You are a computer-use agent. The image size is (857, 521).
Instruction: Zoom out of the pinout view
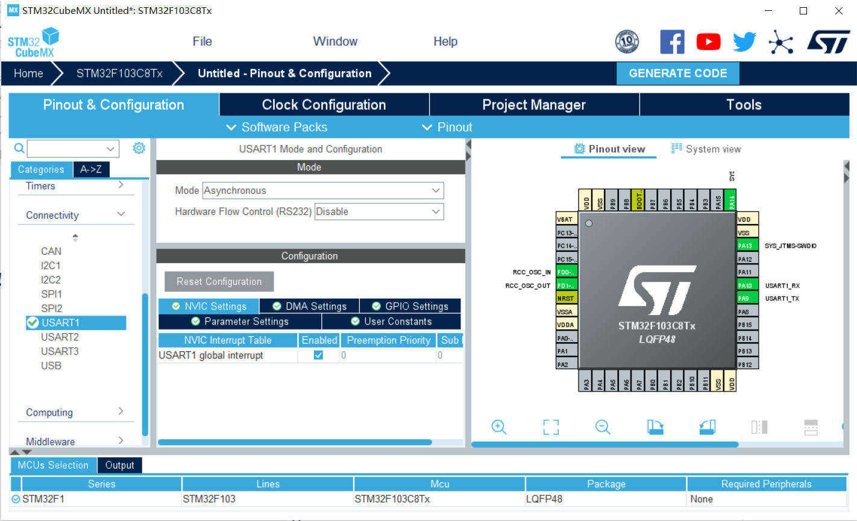602,427
